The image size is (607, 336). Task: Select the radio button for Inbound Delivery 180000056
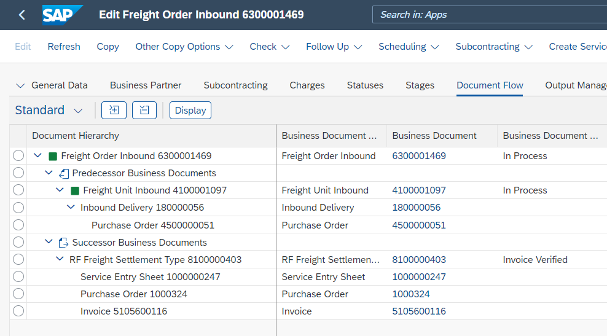[x=18, y=208]
